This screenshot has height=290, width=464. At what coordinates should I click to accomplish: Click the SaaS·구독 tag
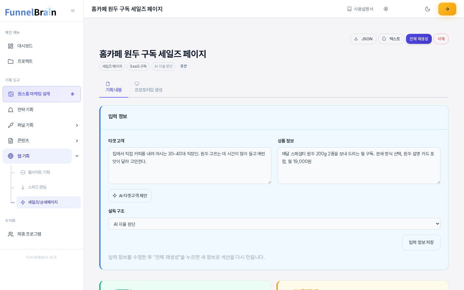tap(138, 66)
